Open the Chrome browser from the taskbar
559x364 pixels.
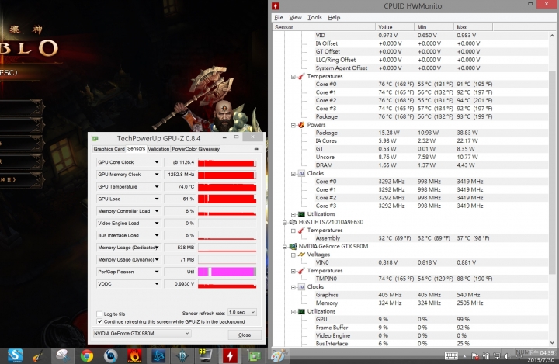tap(87, 355)
